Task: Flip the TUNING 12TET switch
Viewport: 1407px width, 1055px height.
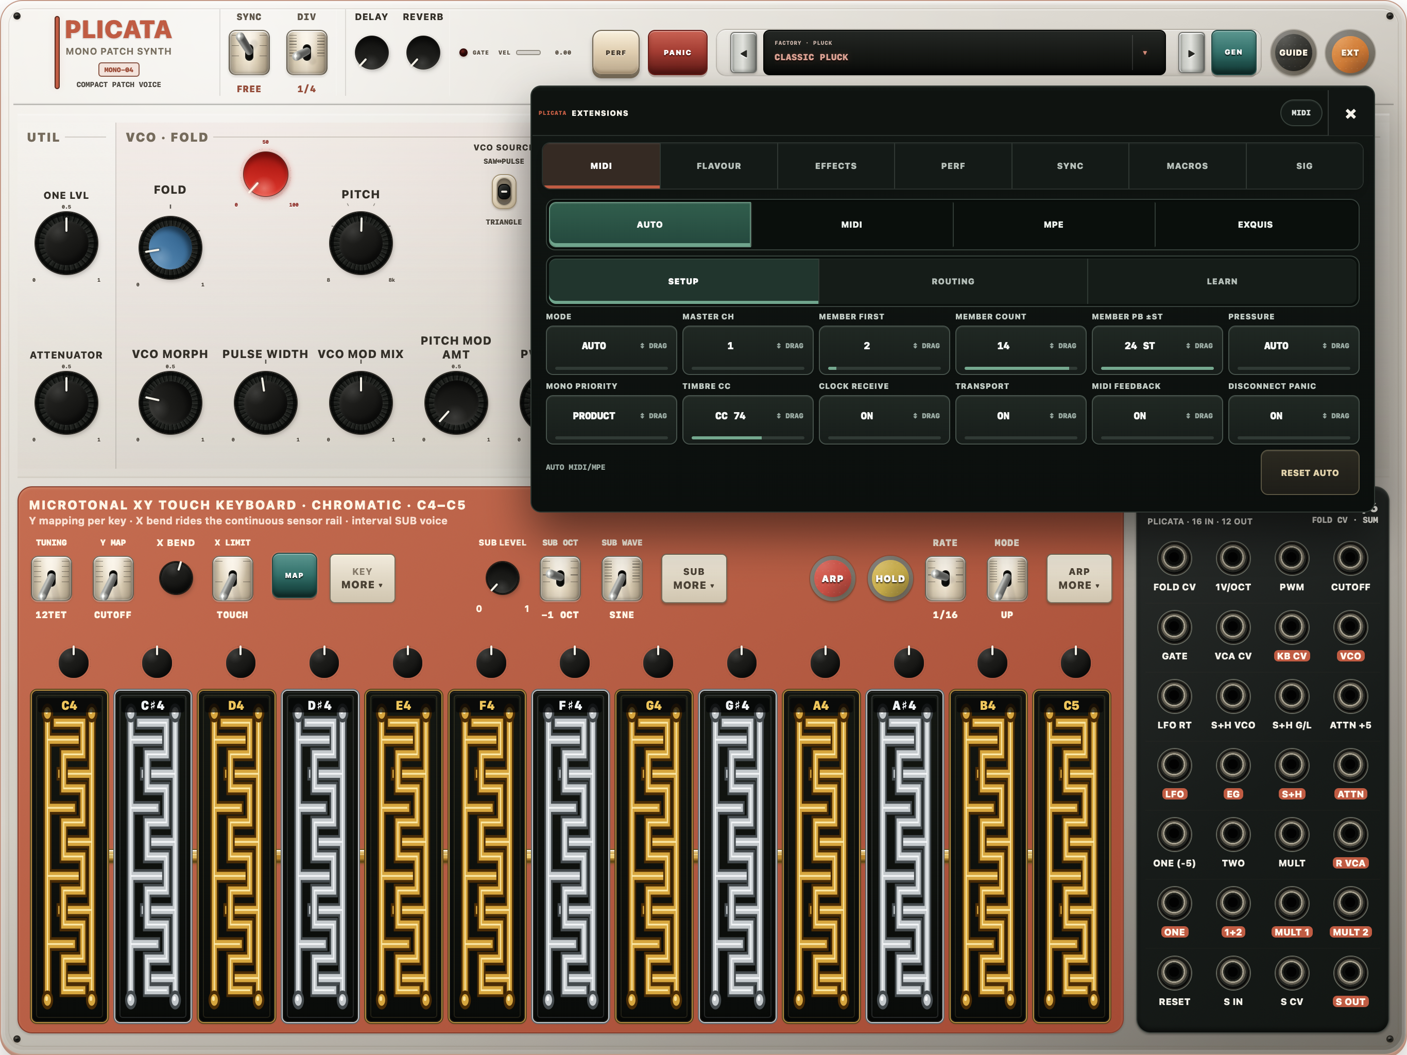Action: click(52, 578)
